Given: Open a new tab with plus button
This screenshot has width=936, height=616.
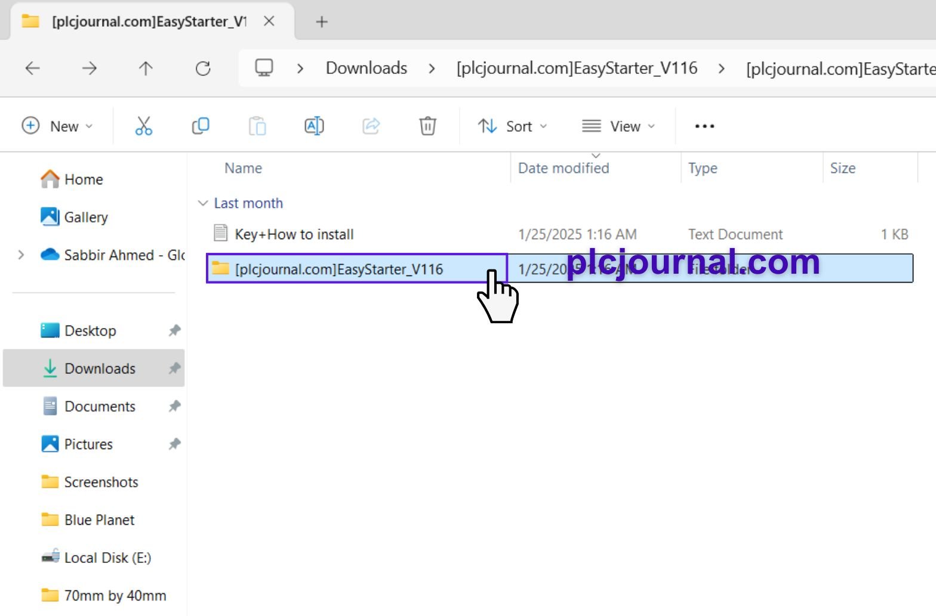Looking at the screenshot, I should point(322,22).
